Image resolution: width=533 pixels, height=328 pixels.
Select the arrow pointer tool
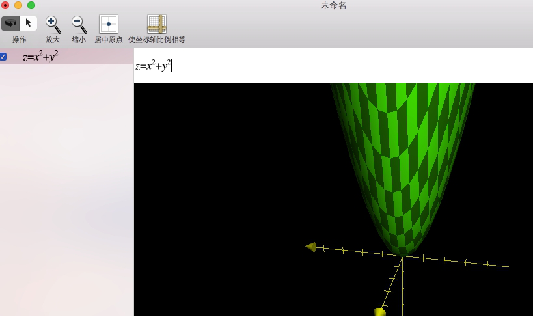click(x=28, y=23)
